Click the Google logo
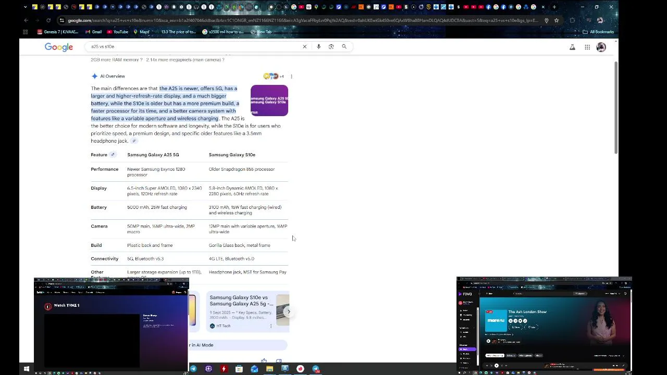667x375 pixels. point(59,47)
